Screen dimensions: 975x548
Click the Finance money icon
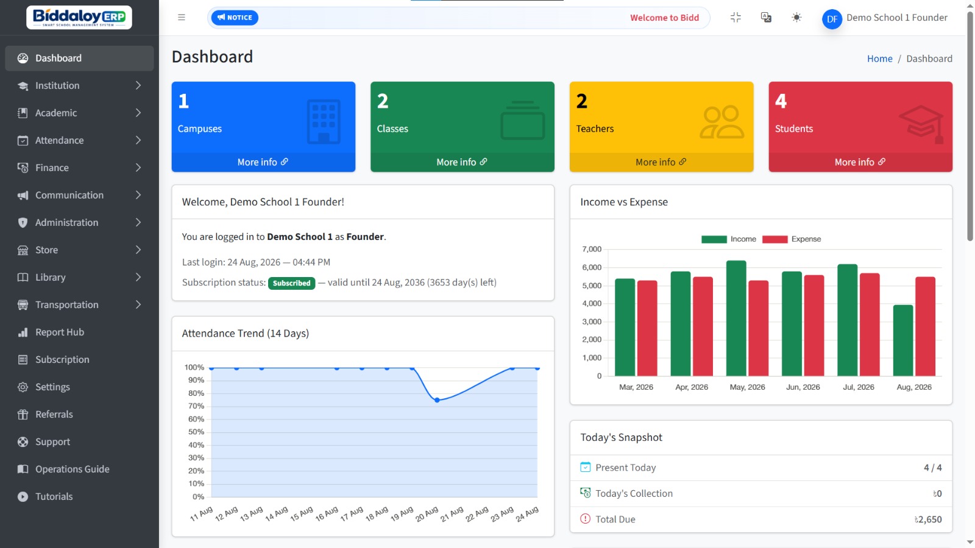pyautogui.click(x=23, y=168)
